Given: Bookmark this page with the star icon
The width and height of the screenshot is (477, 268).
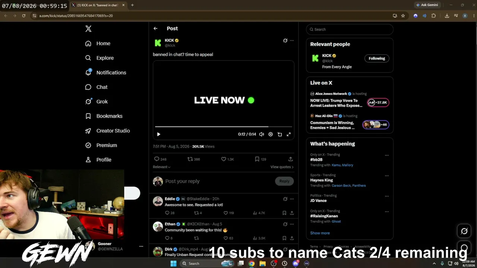Looking at the screenshot, I should [x=403, y=16].
